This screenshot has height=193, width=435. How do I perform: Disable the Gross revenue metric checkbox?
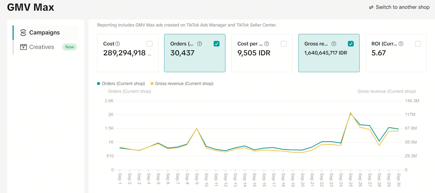point(351,44)
